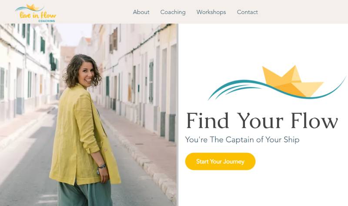Select Workshops in the navigation bar
This screenshot has width=348, height=206.
(x=211, y=12)
